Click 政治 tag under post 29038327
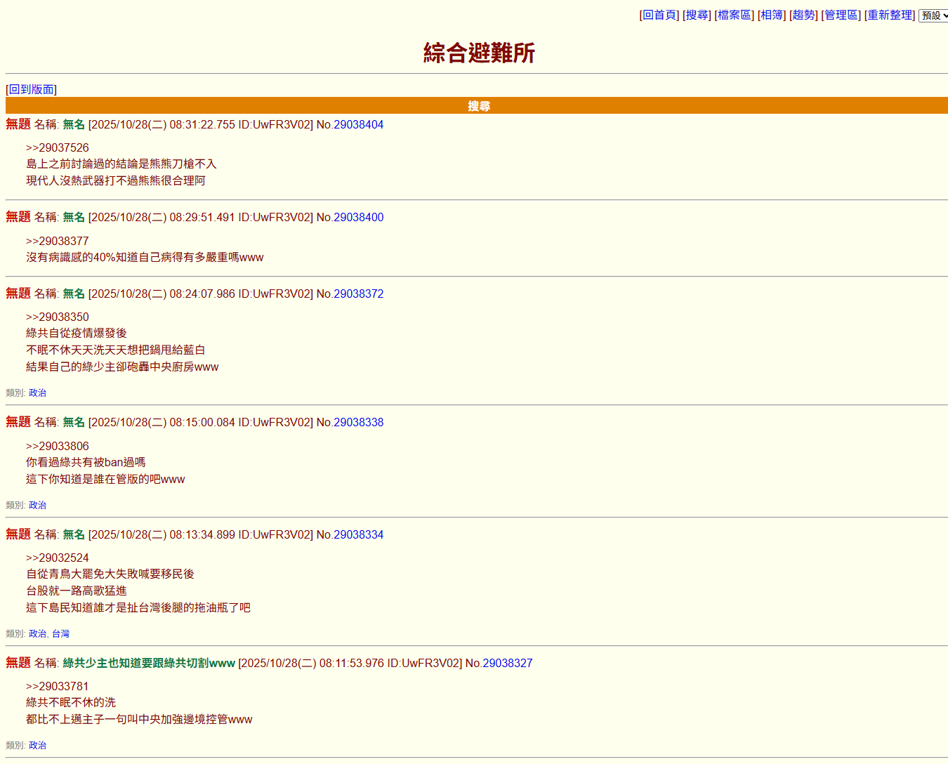The image size is (948, 764). 37,745
